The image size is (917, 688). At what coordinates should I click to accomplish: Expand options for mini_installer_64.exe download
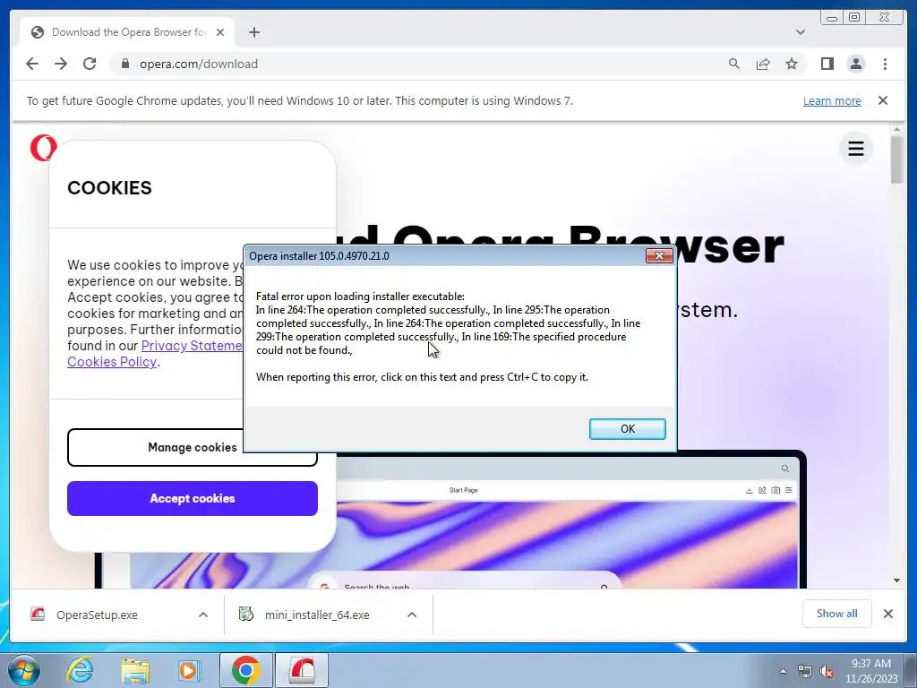(x=412, y=615)
